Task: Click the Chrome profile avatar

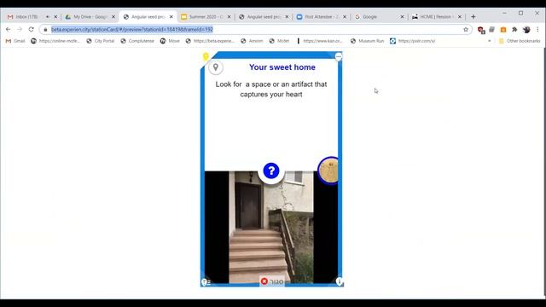Action: pos(526,30)
